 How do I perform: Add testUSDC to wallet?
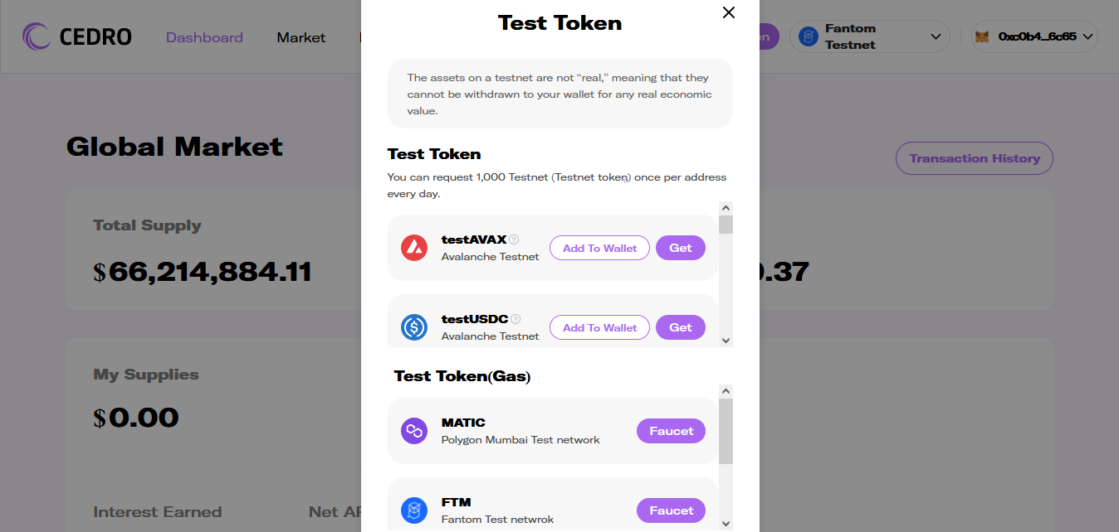599,327
